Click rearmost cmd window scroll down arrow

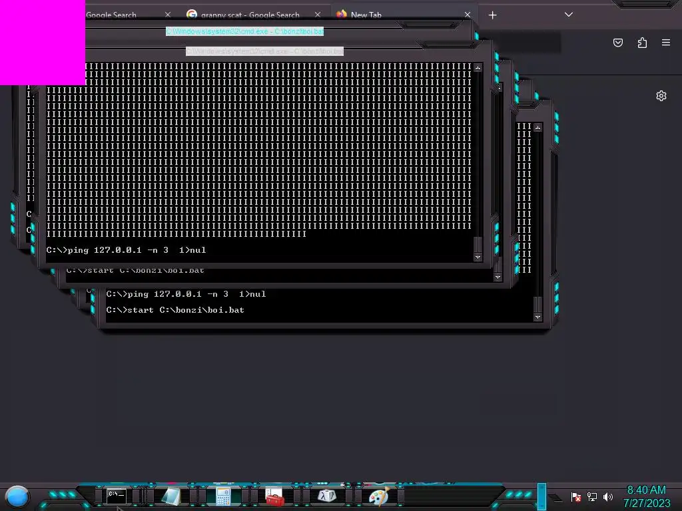coord(537,317)
